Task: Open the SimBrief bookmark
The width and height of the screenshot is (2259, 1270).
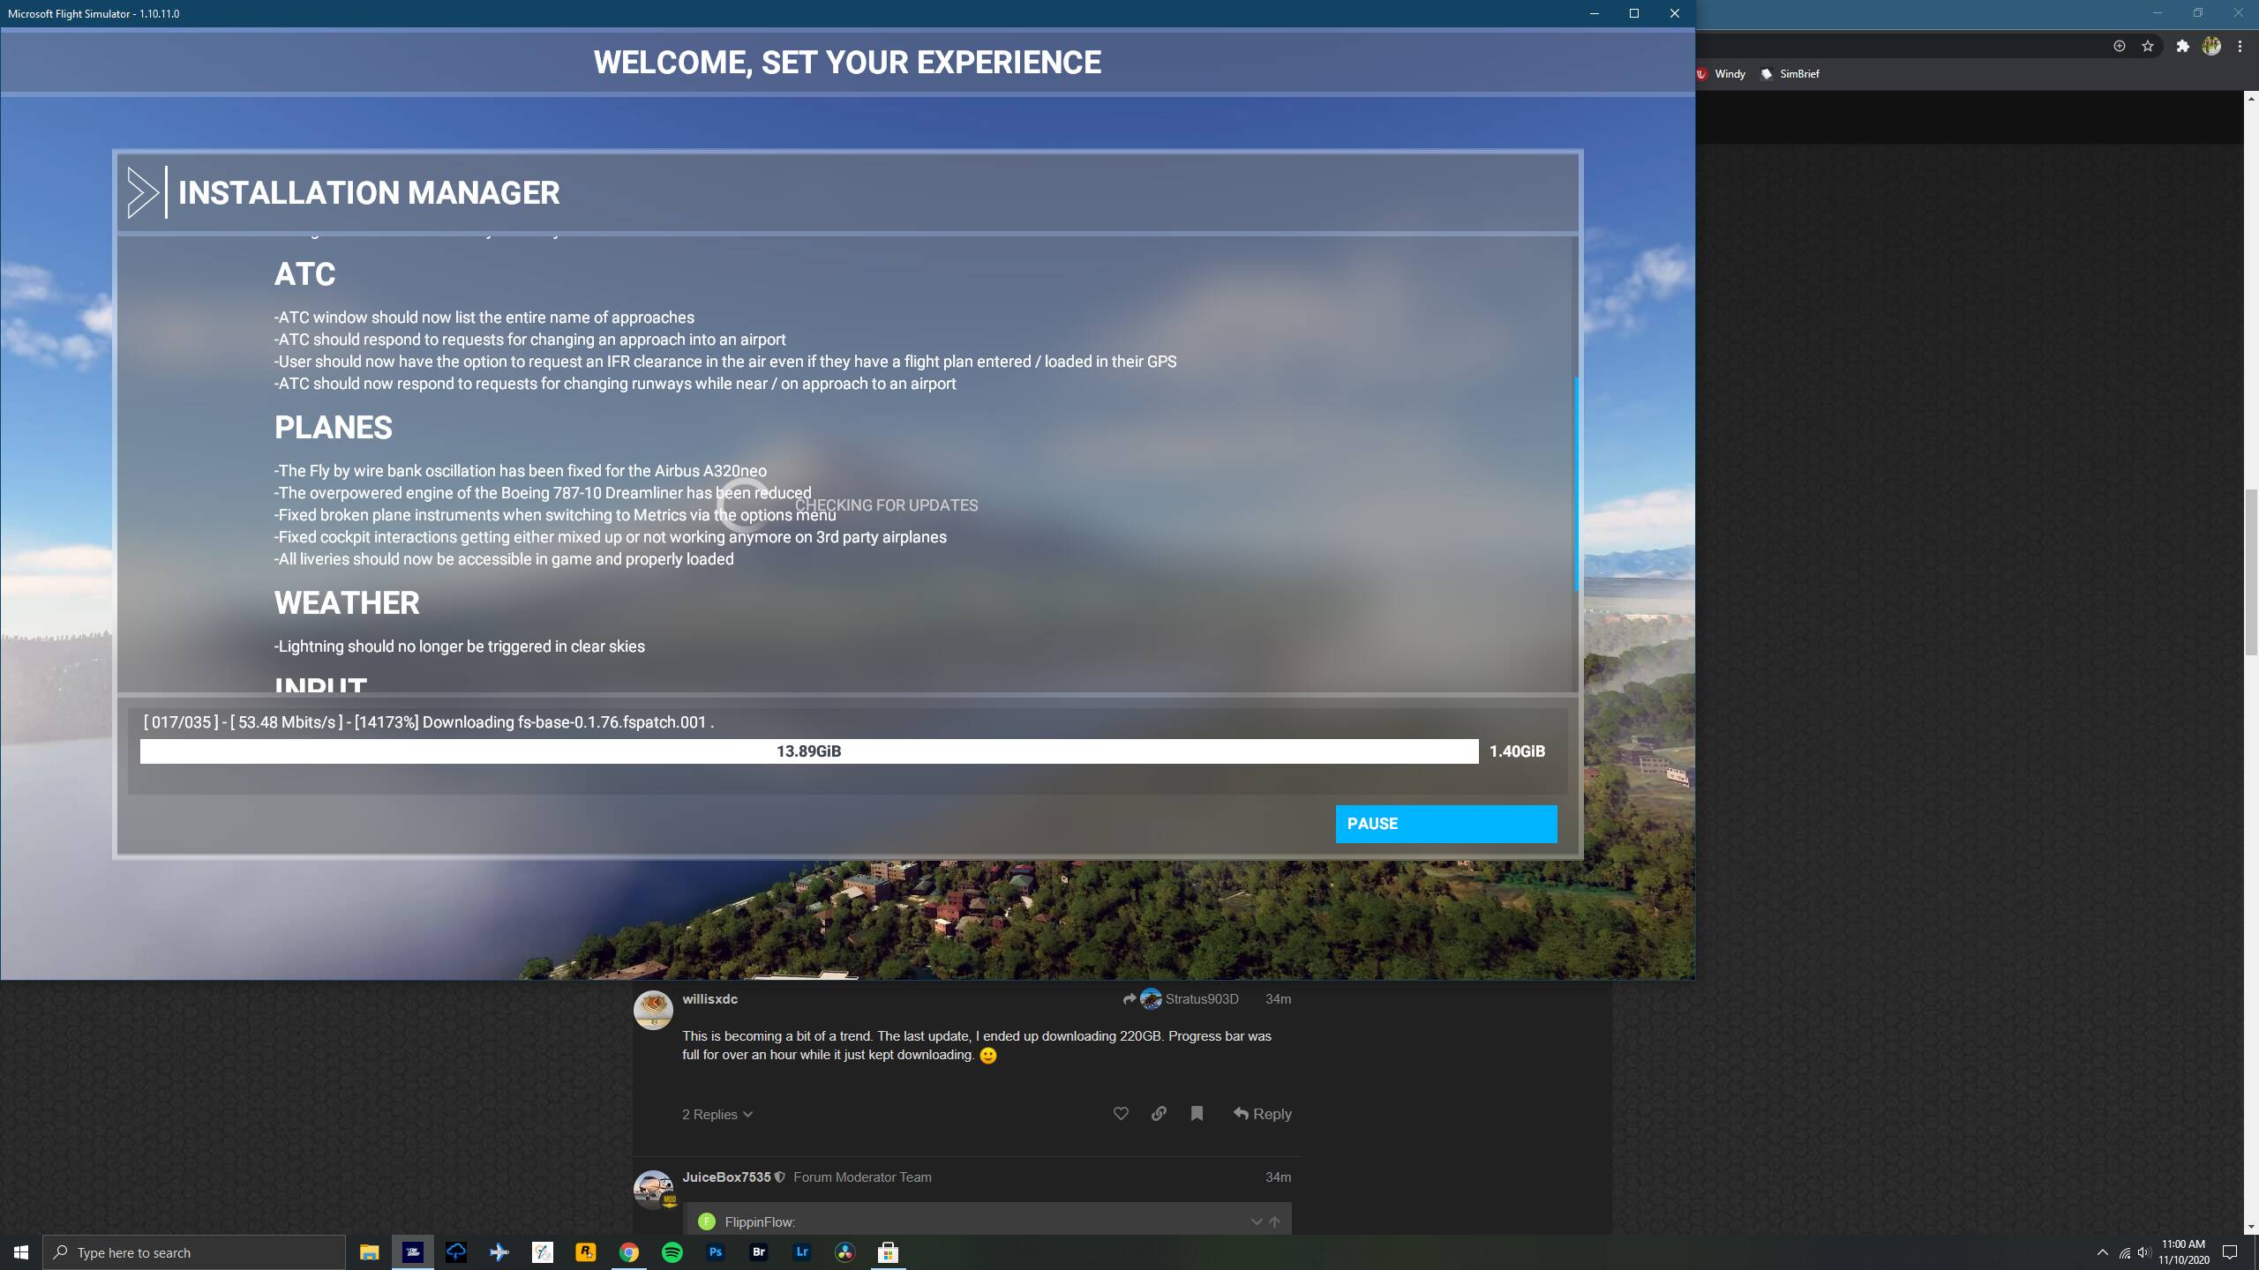Action: [1790, 74]
